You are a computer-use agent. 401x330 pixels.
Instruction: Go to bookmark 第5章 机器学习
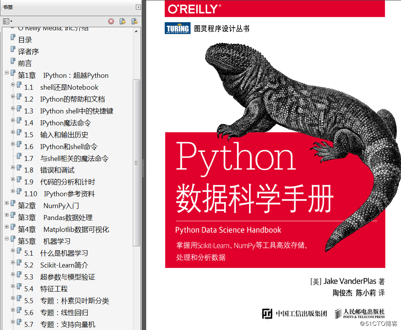44,241
